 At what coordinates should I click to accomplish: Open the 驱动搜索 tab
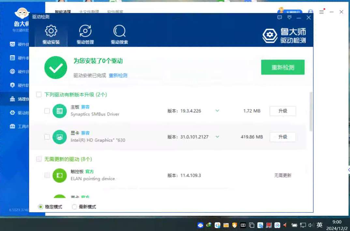pyautogui.click(x=119, y=35)
